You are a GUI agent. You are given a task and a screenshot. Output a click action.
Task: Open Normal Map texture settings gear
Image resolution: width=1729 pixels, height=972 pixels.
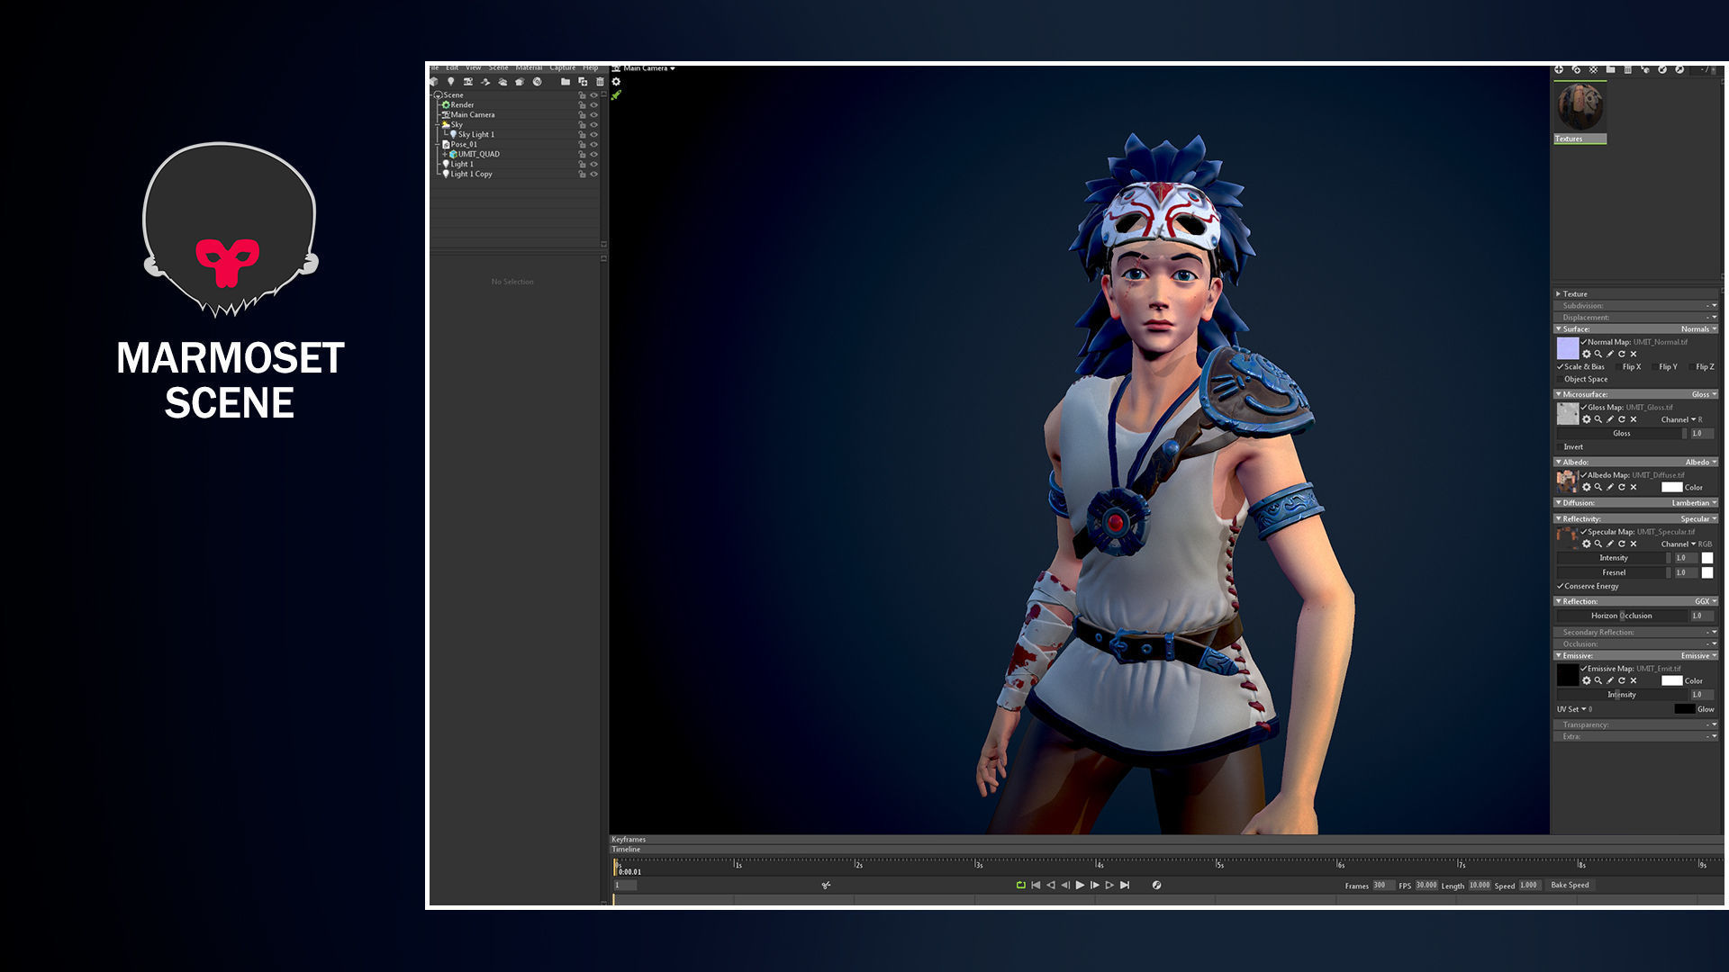(1587, 355)
